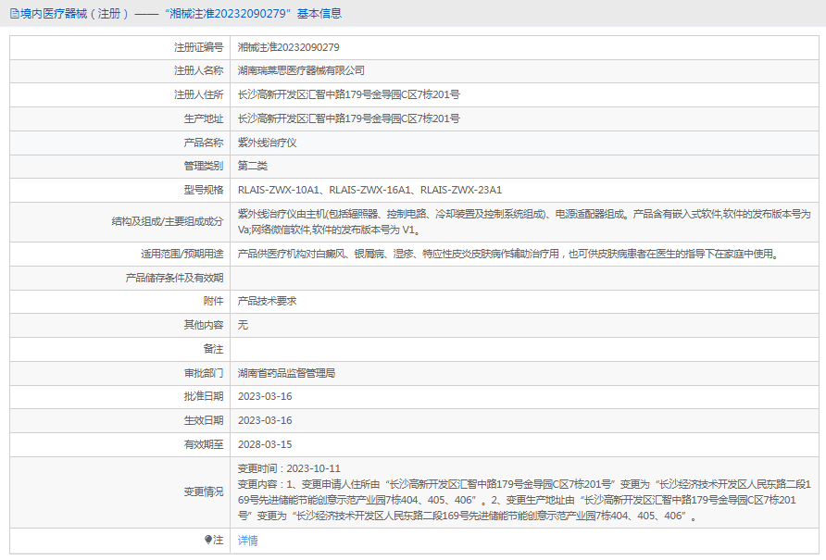826x560 pixels.
Task: Click the 备注 label
Action: pos(213,349)
